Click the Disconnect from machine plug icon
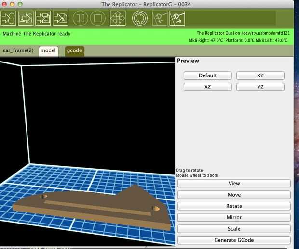299x249 pixels. pos(177,18)
